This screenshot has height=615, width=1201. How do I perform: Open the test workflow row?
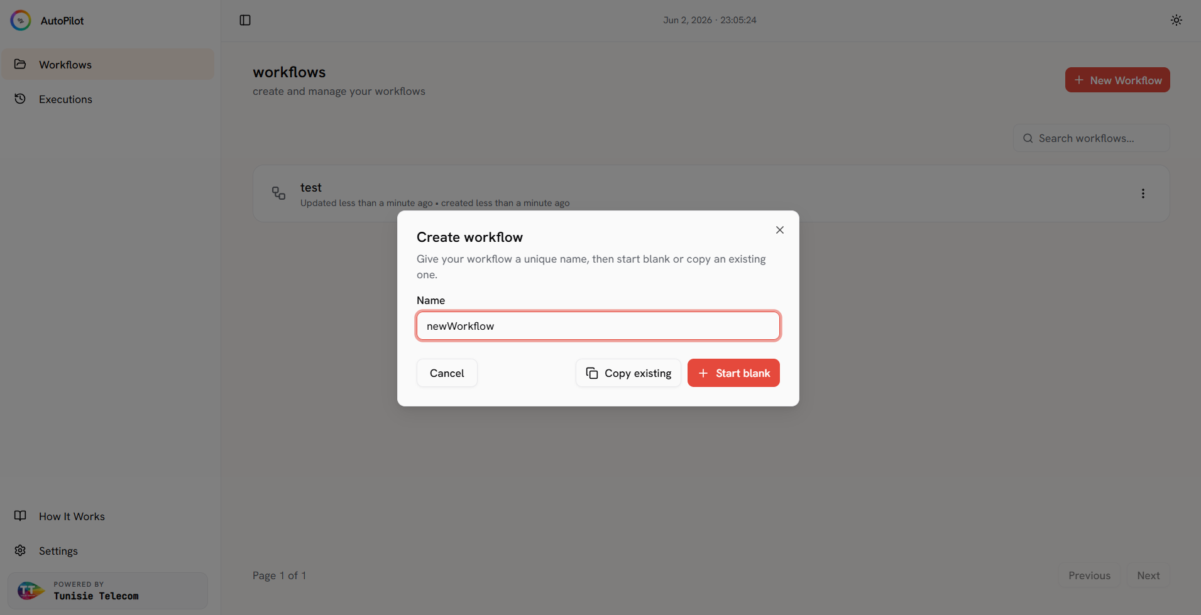pyautogui.click(x=711, y=193)
